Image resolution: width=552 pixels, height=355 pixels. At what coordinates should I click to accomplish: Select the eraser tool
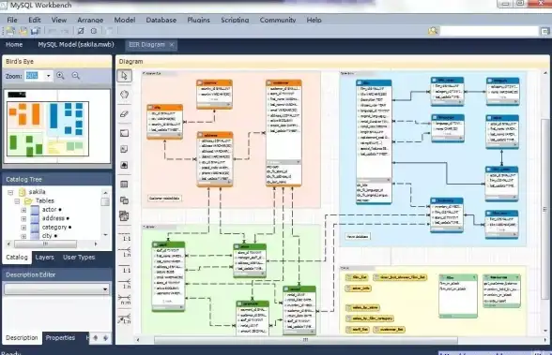[x=124, y=114]
